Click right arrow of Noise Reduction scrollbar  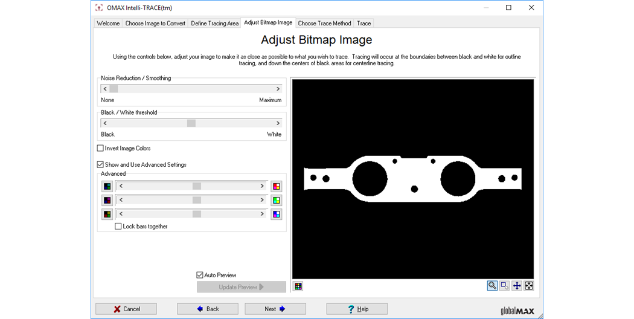click(x=278, y=89)
